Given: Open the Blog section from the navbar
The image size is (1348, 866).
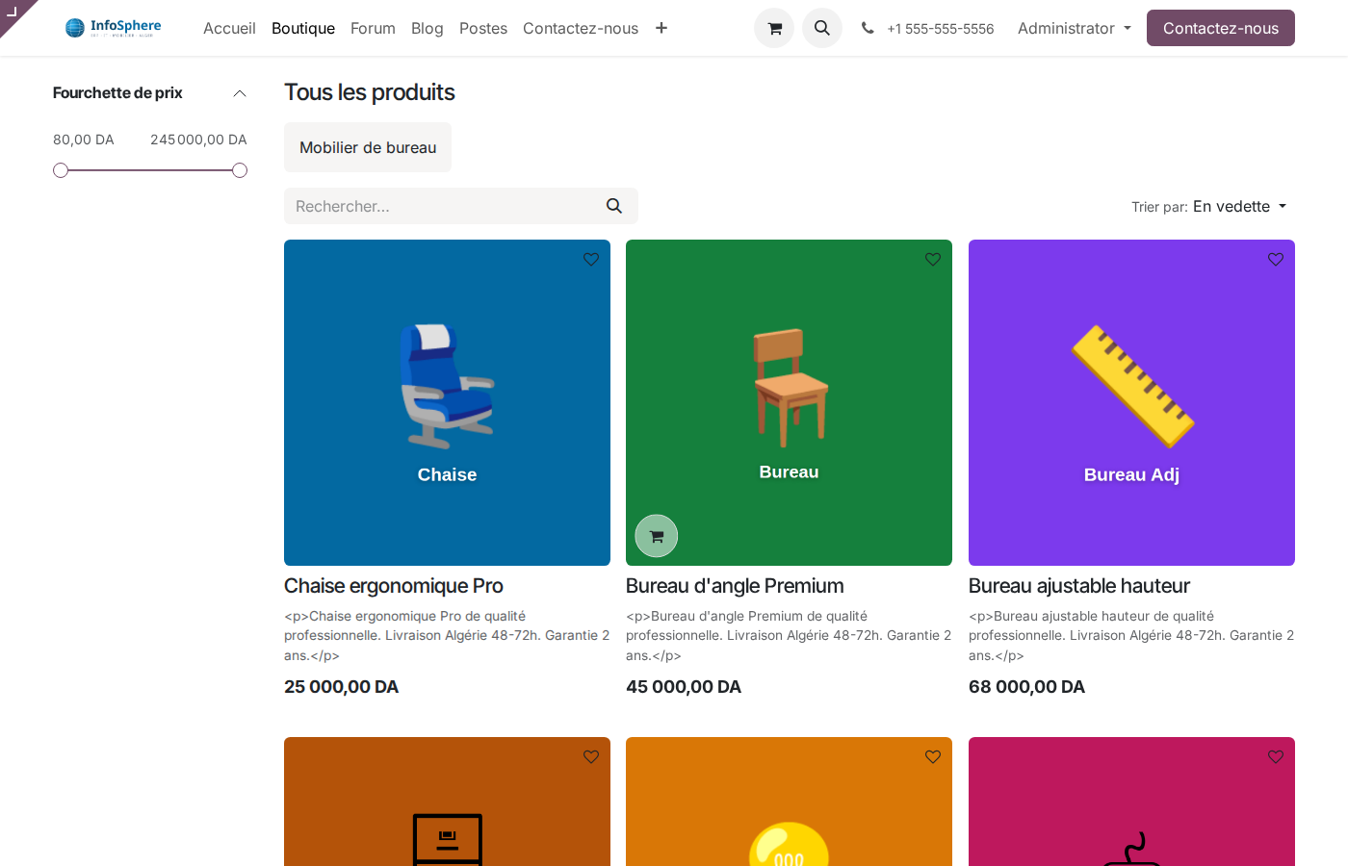Looking at the screenshot, I should [x=428, y=28].
